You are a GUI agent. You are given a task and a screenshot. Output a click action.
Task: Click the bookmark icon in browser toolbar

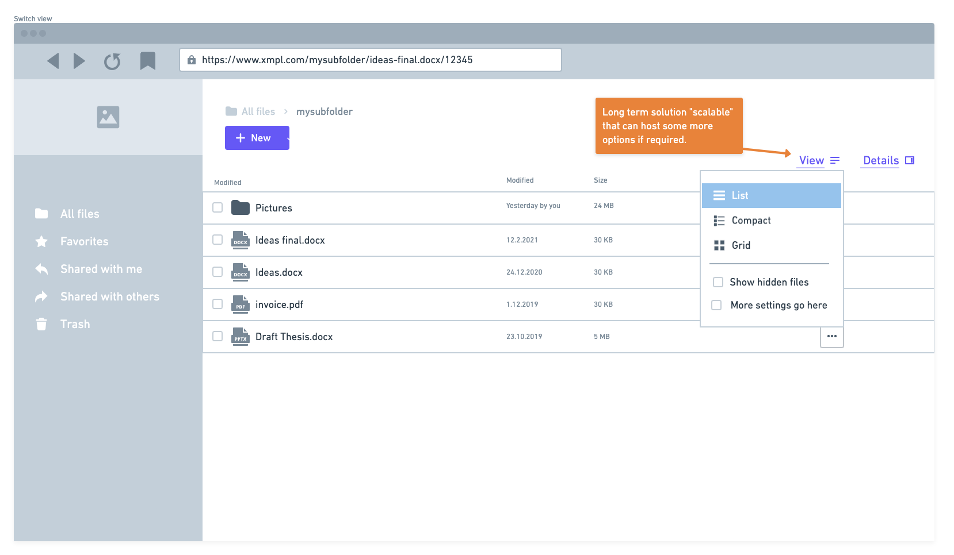coord(148,61)
